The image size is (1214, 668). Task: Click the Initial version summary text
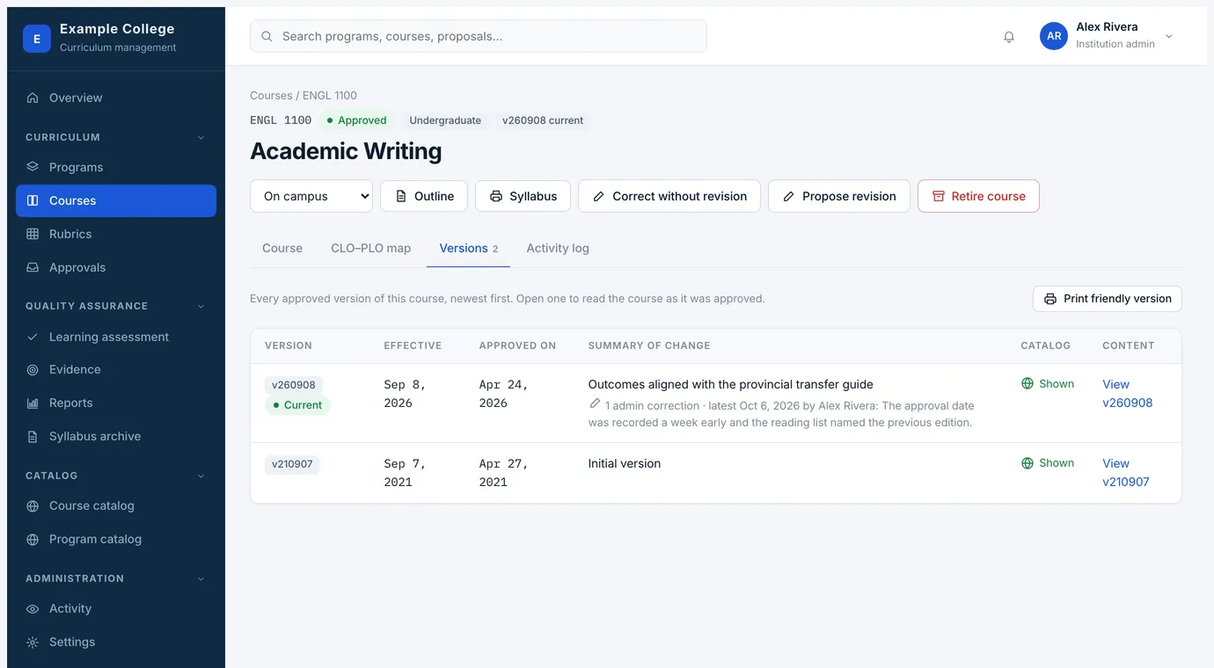[625, 463]
